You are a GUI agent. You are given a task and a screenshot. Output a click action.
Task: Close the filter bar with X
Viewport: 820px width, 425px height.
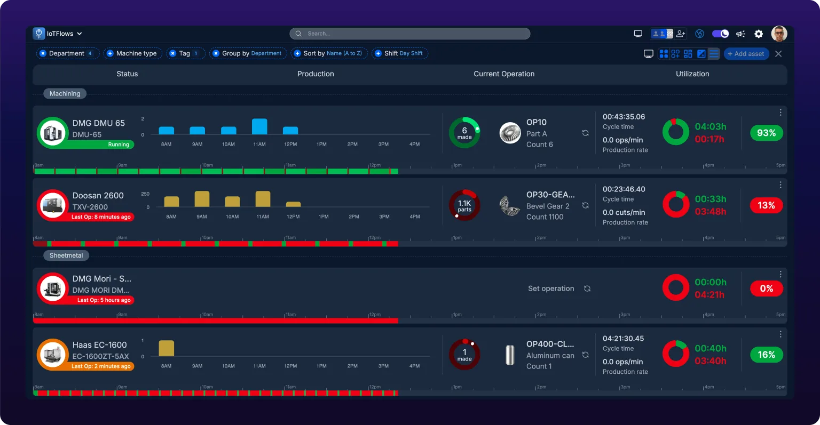click(x=778, y=54)
